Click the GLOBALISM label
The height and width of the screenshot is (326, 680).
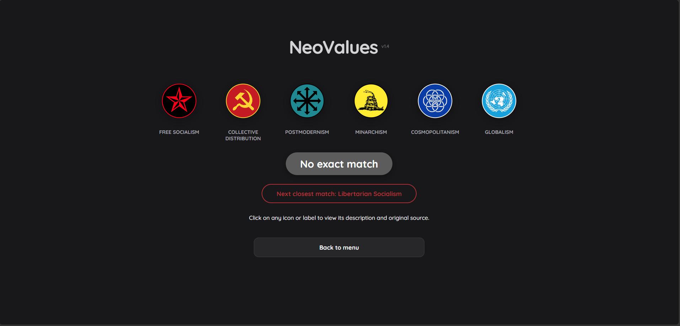point(499,132)
